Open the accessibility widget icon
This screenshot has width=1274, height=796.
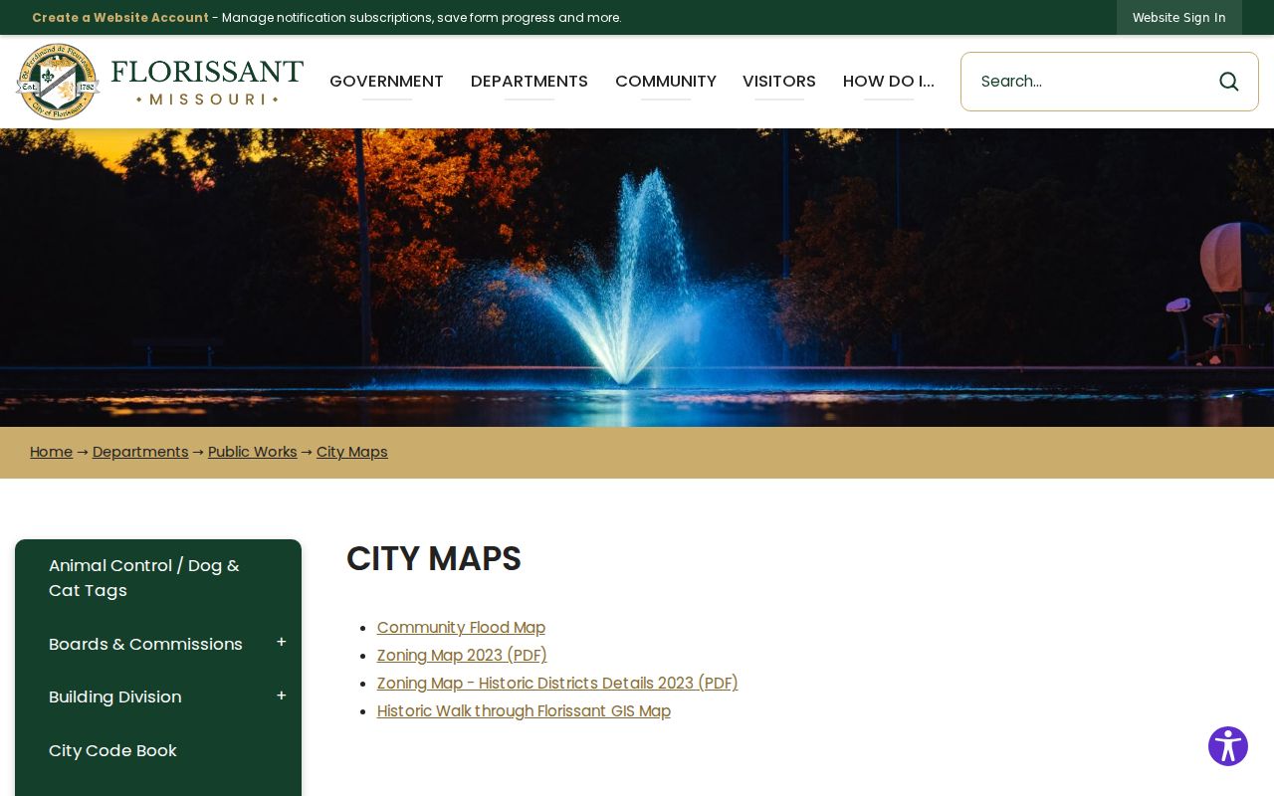point(1228,746)
